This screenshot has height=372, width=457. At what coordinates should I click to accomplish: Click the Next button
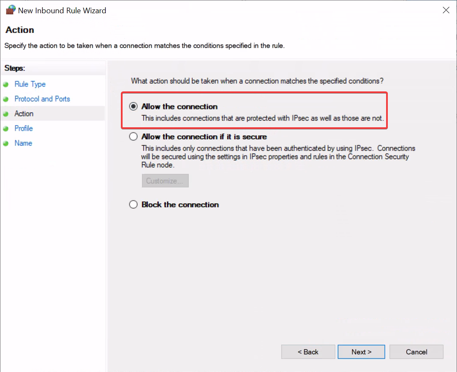pos(361,352)
